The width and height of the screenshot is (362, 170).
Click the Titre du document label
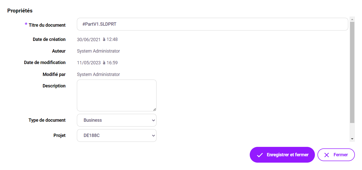click(47, 25)
